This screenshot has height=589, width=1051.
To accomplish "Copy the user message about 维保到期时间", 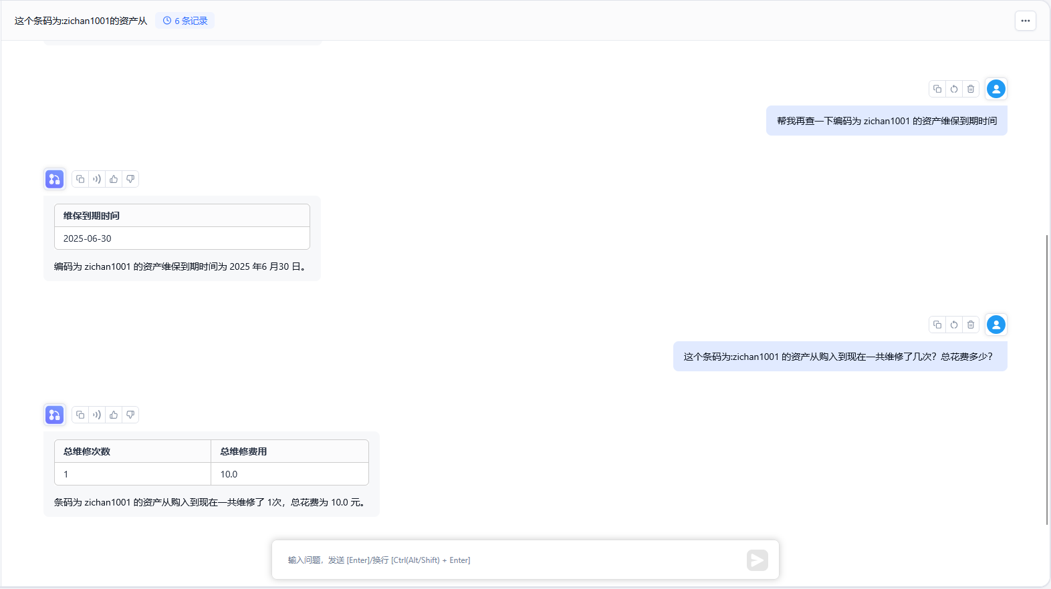I will tap(937, 89).
